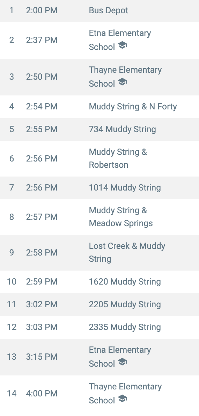Select the 1620 Muddy String stop

coord(99,282)
